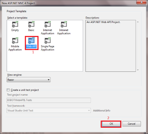148x134 pixels.
Task: Click the 'View engine:' label
Action: (14, 75)
